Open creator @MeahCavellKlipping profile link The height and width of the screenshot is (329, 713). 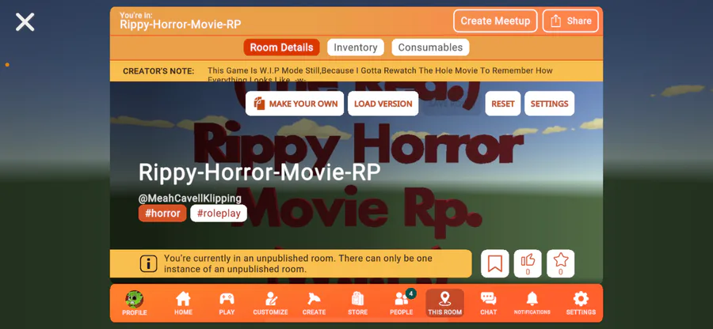(x=190, y=199)
